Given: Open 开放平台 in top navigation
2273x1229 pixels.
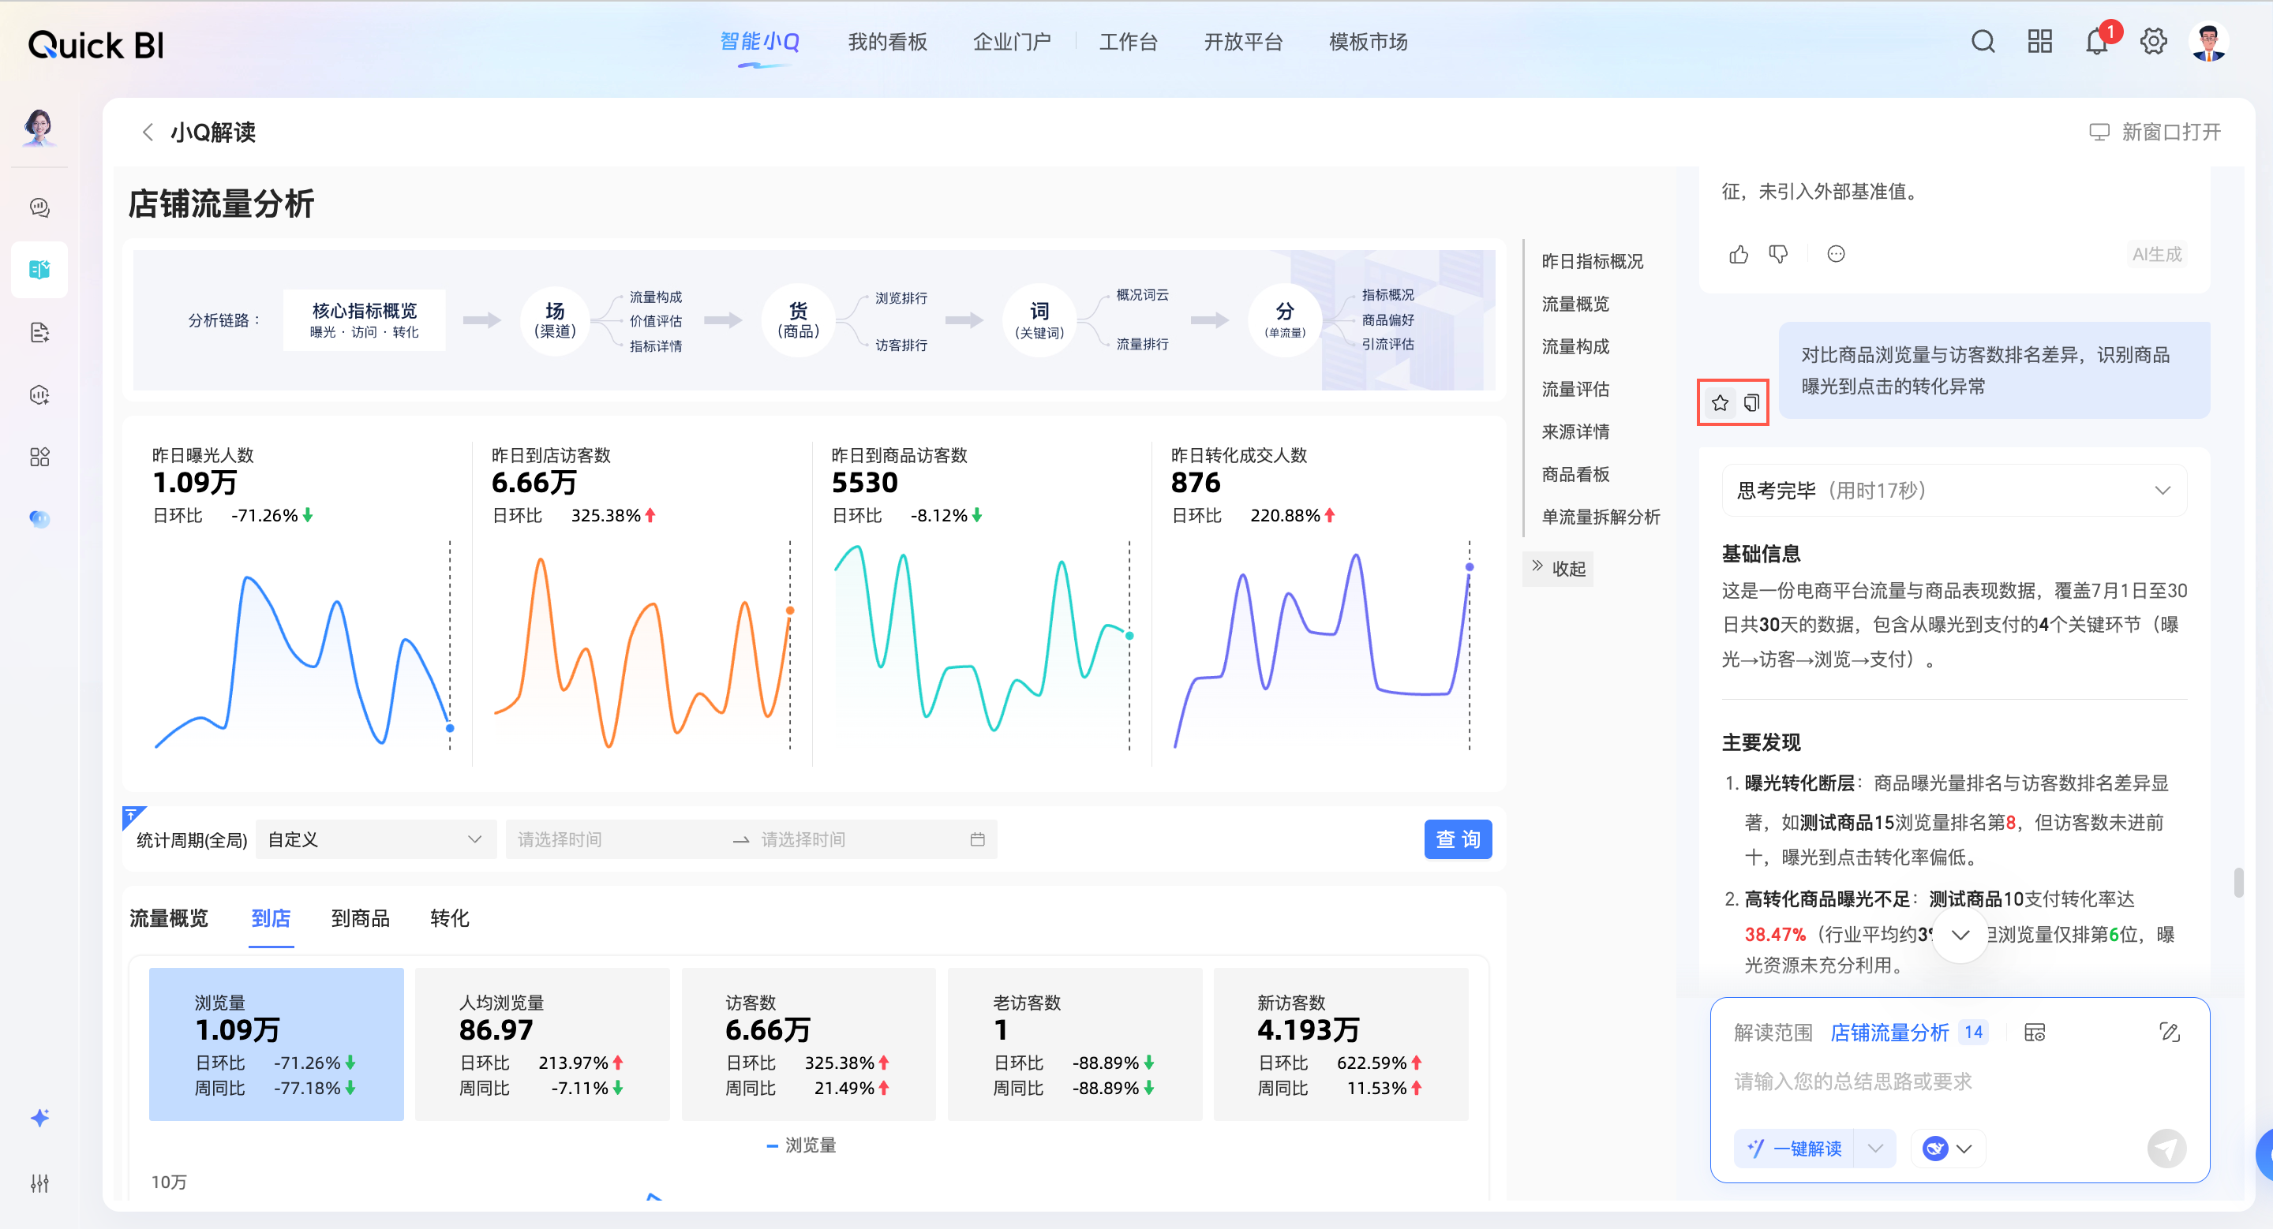Looking at the screenshot, I should pyautogui.click(x=1242, y=42).
